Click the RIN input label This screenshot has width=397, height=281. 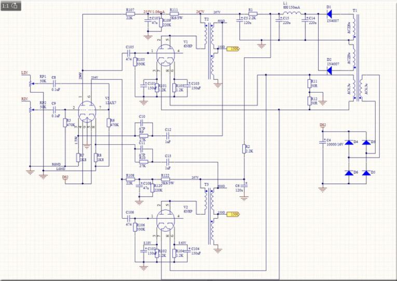pos(24,99)
